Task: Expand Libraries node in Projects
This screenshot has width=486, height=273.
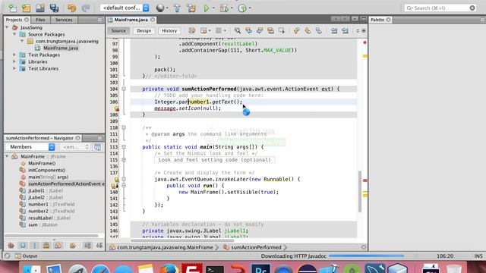Action: 14,61
